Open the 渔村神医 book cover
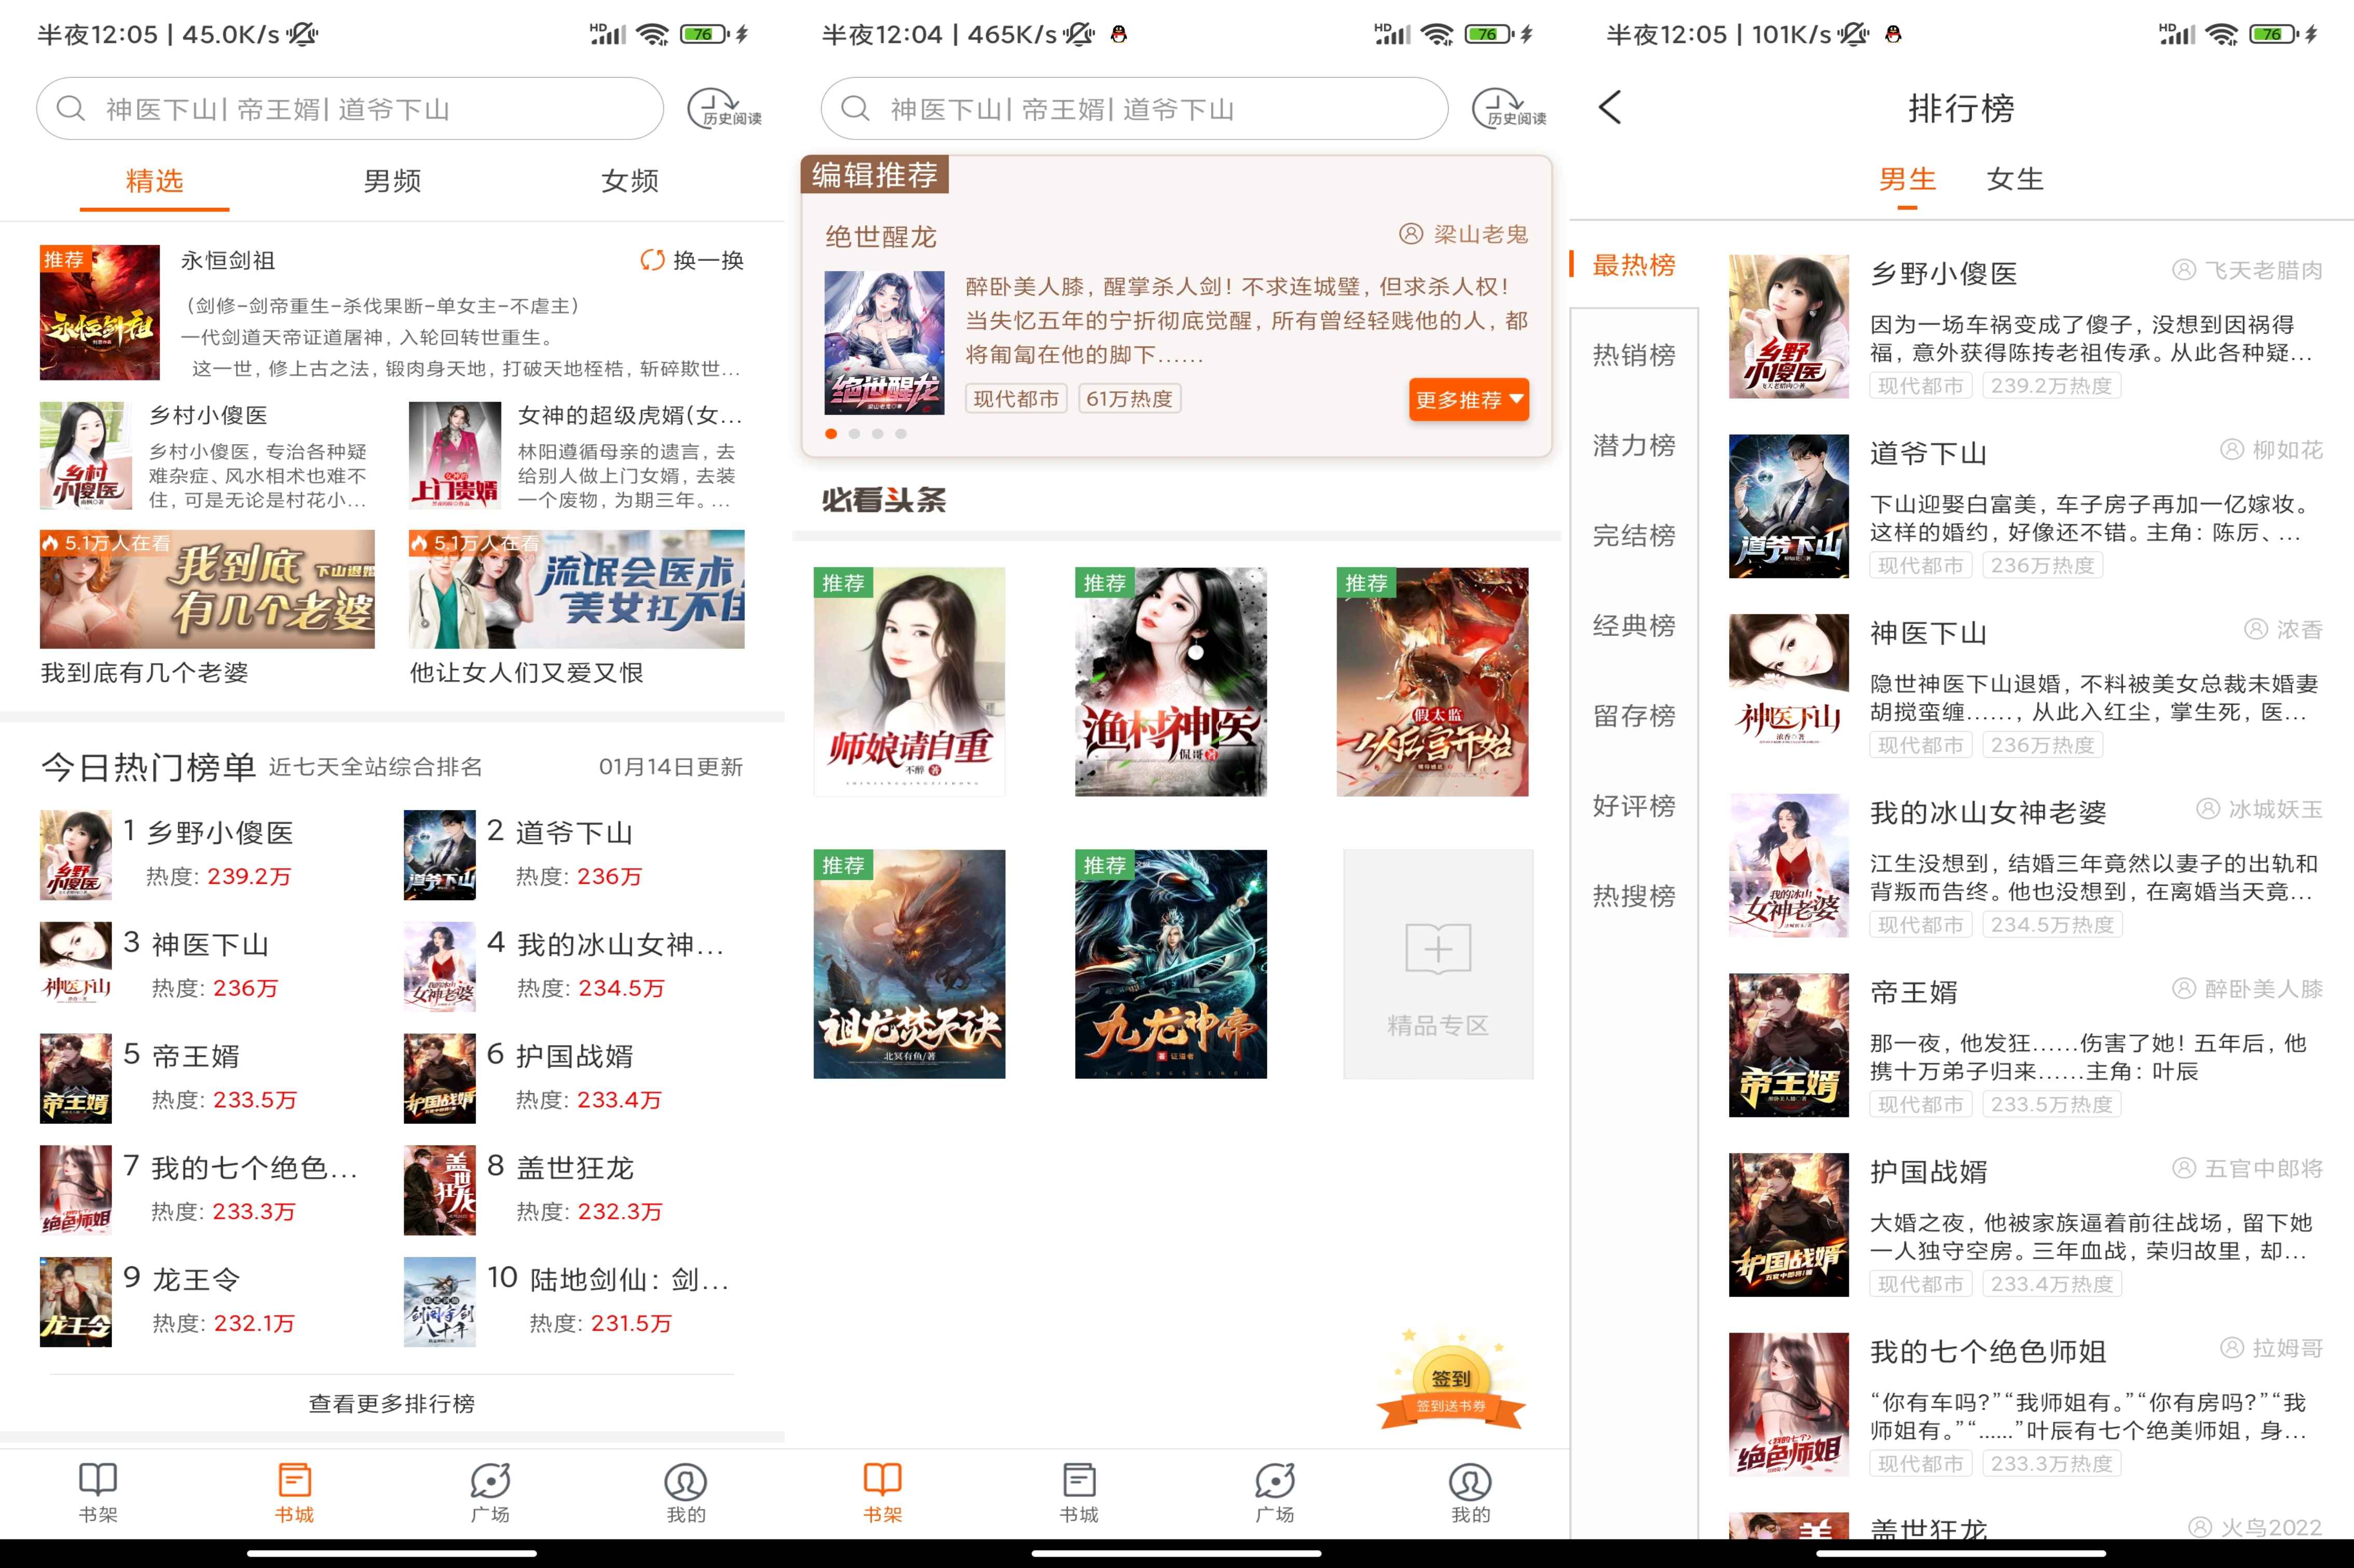This screenshot has width=2354, height=1568. click(1169, 681)
